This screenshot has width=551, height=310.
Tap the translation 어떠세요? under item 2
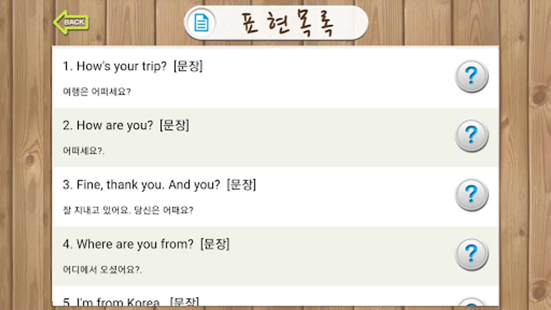click(x=83, y=151)
